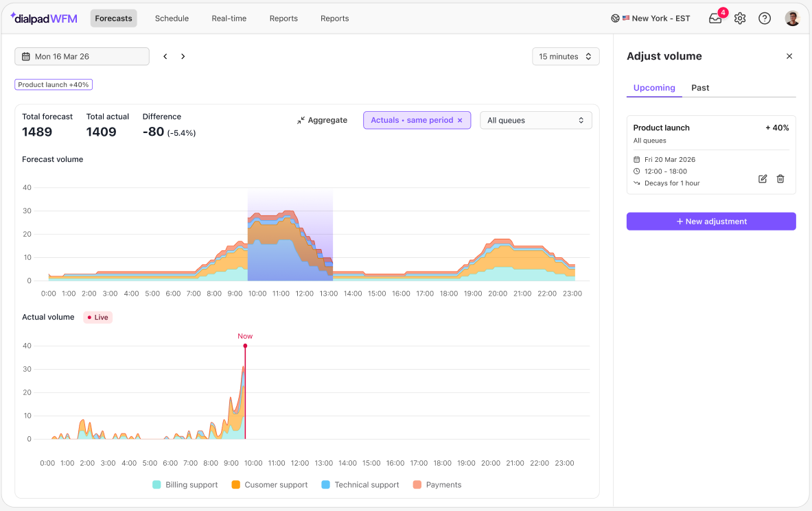Screen dimensions: 812x511
Task: Open the inbox notifications icon
Action: tap(716, 19)
